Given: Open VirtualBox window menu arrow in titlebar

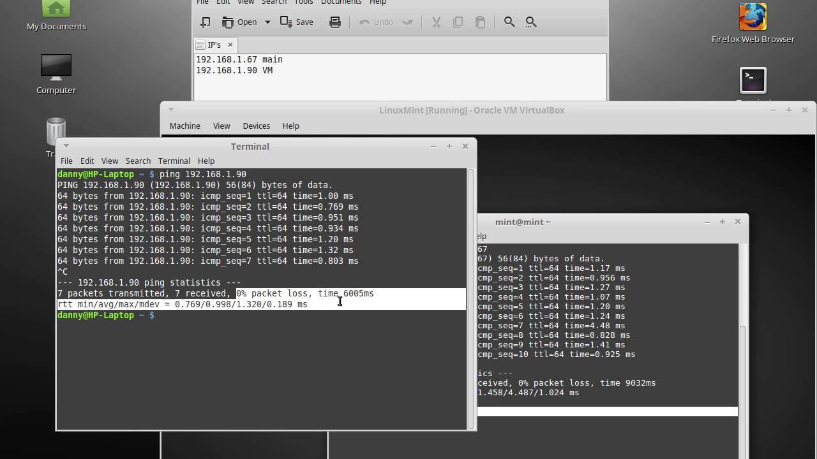Looking at the screenshot, I should 170,110.
